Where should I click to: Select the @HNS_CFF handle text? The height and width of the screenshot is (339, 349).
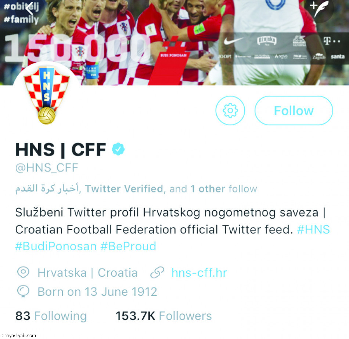47,167
